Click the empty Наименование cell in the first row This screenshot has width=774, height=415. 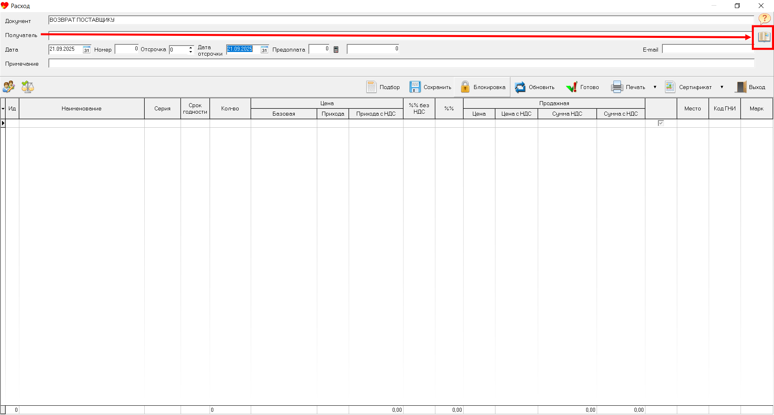click(x=82, y=123)
